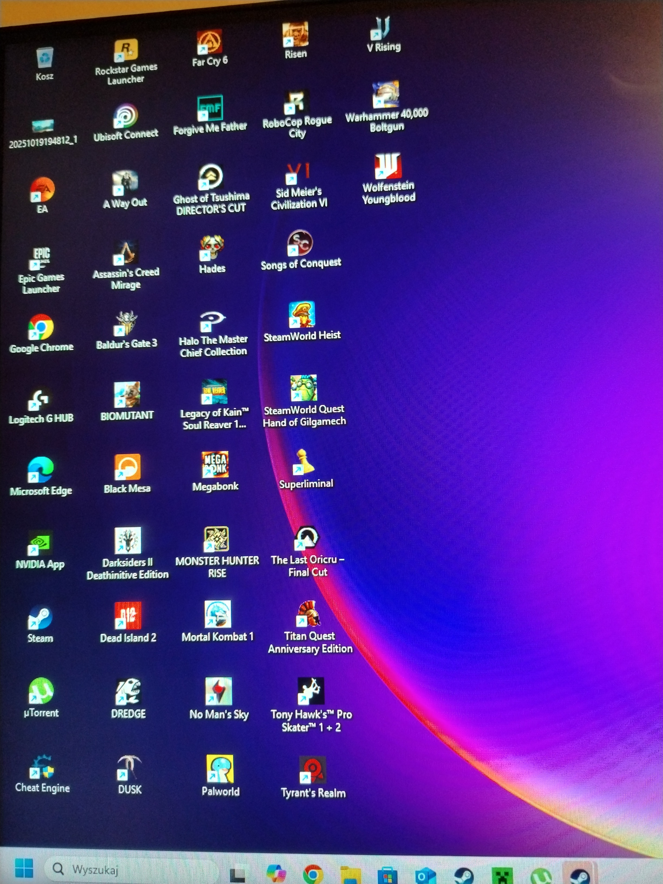Click the DREDGE desktop shortcut
This screenshot has width=663, height=884.
click(x=128, y=691)
